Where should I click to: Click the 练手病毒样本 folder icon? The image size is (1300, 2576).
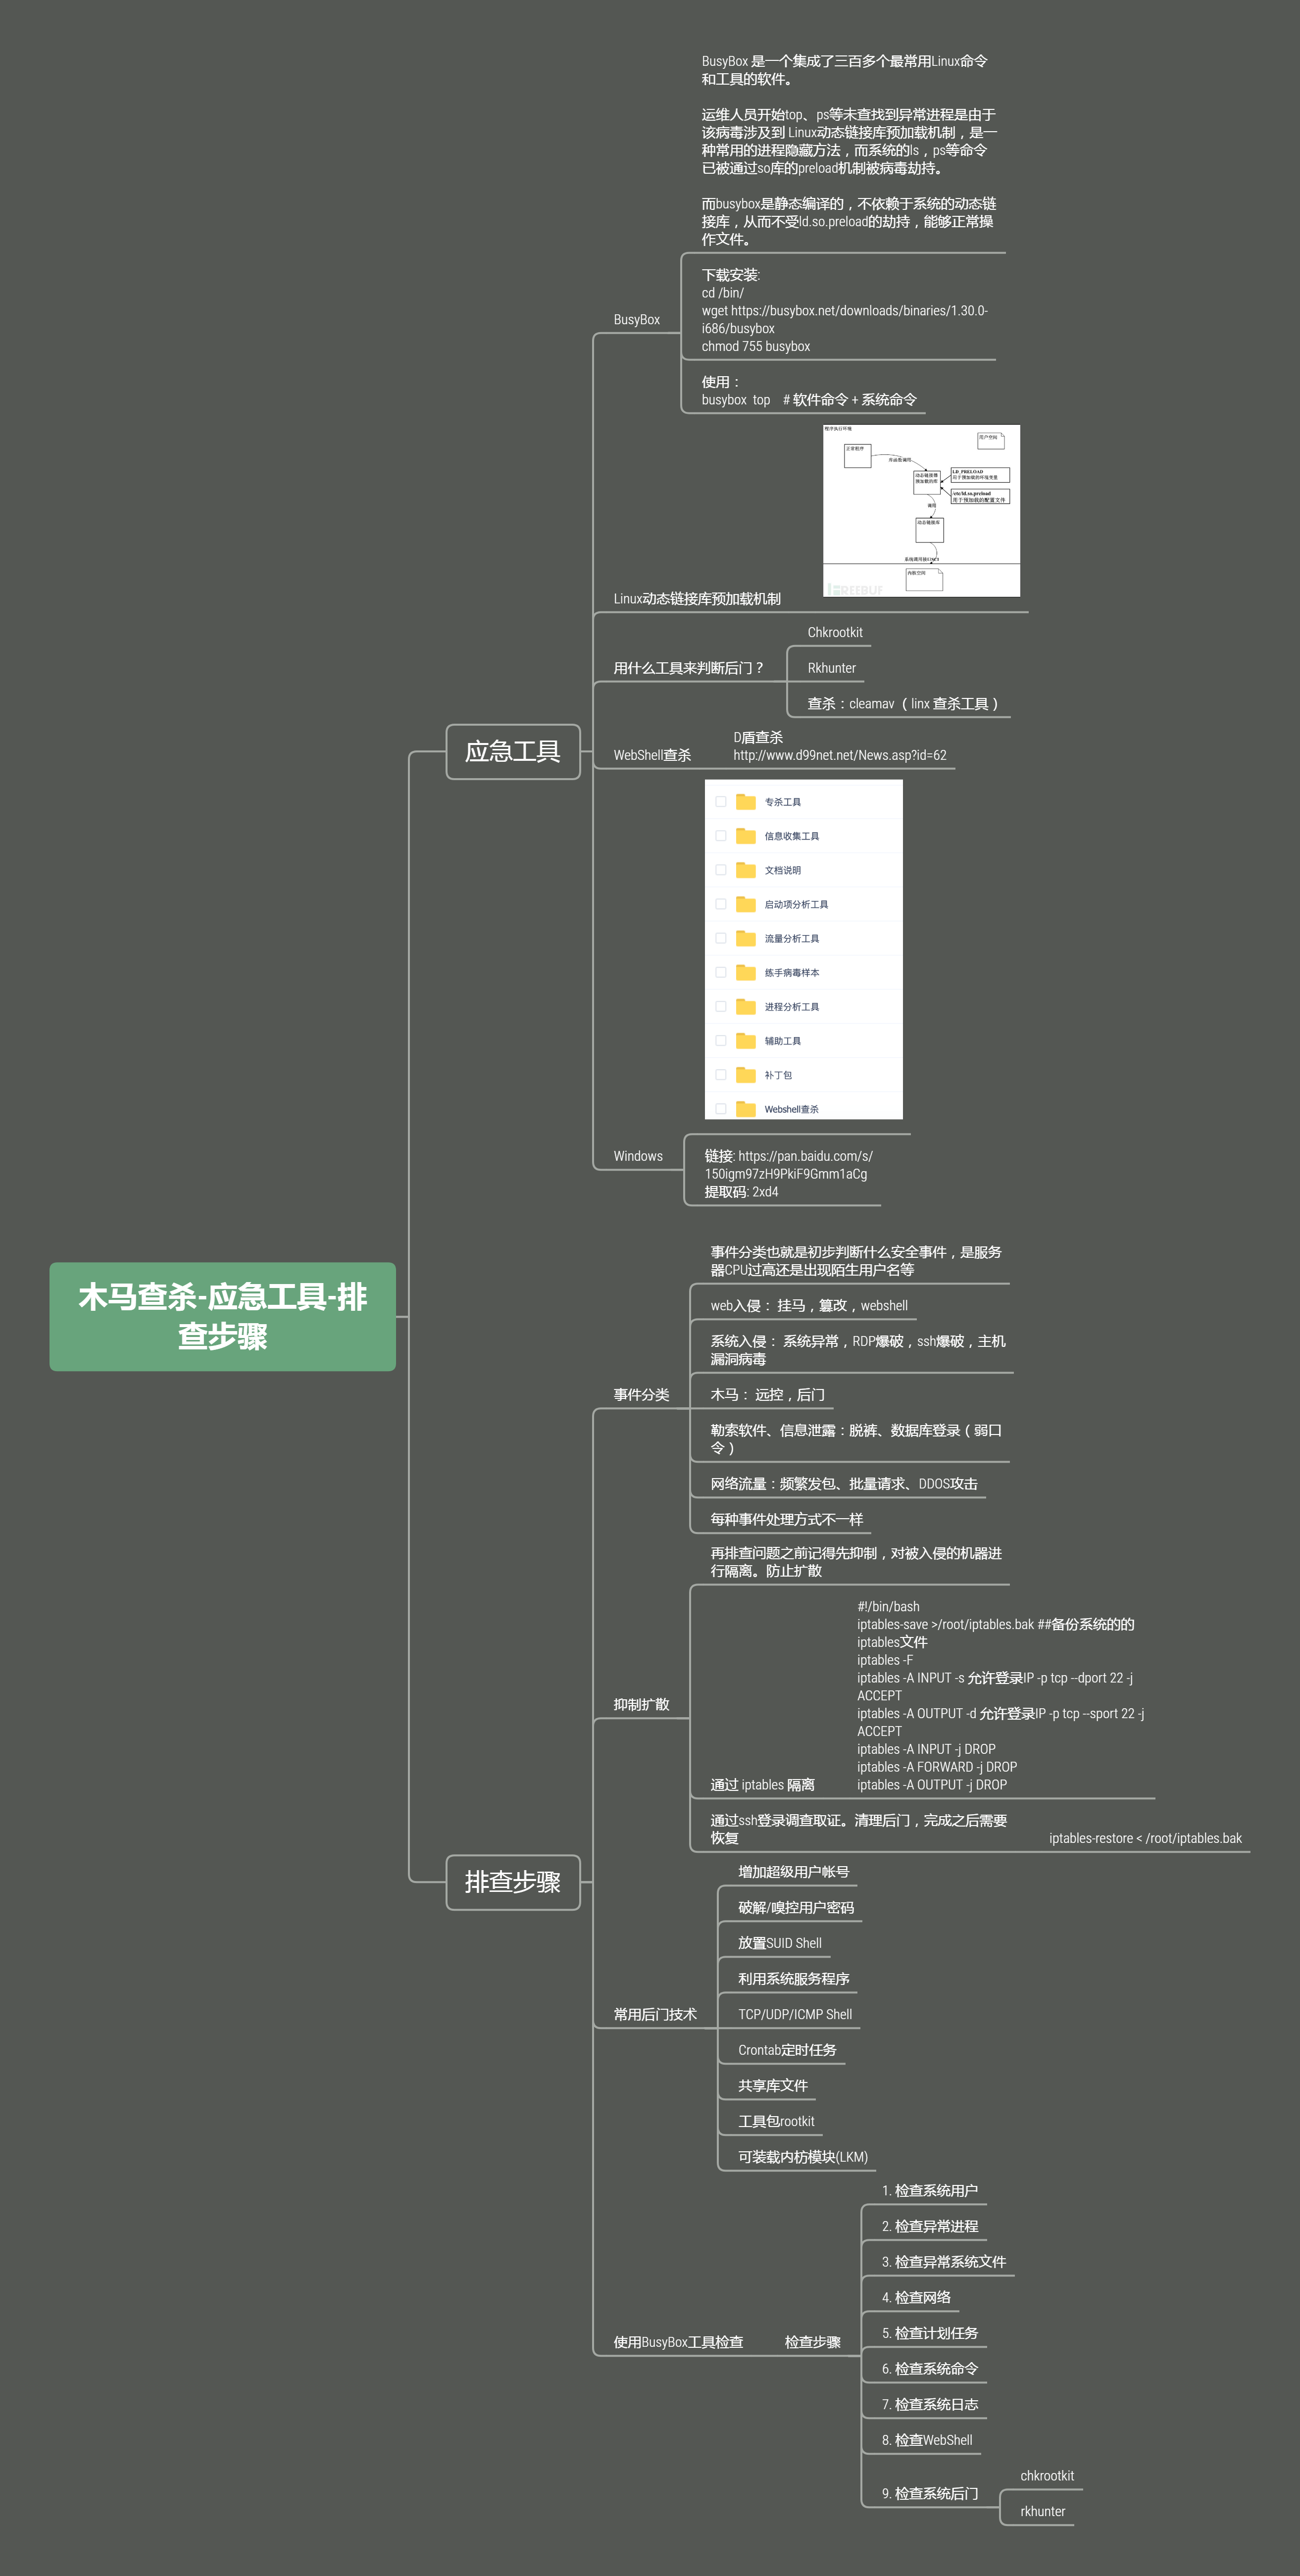[x=746, y=972]
